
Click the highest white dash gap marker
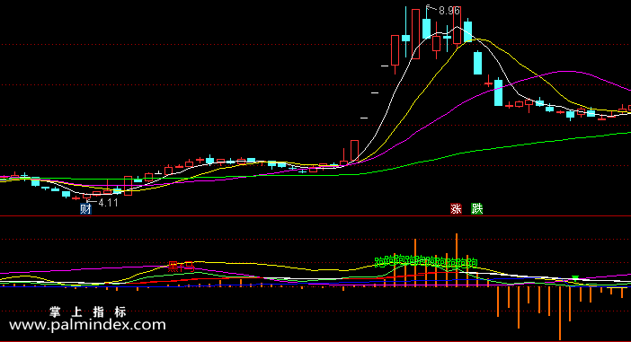point(385,66)
